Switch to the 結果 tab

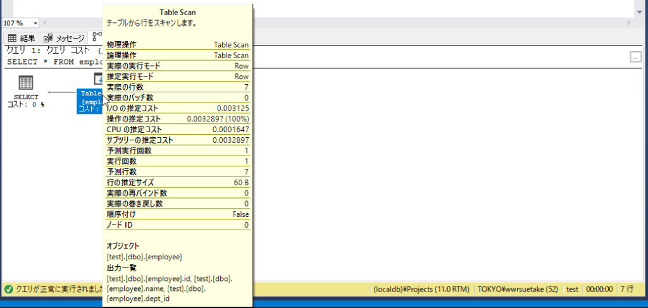[x=22, y=39]
